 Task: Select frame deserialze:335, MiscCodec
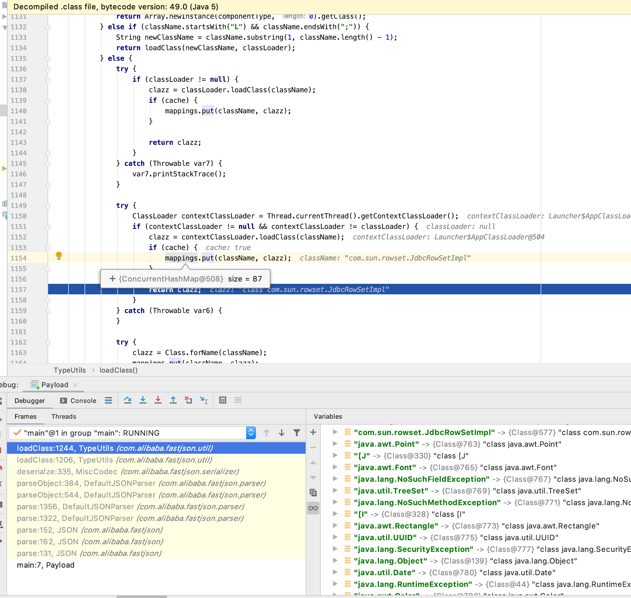pyautogui.click(x=156, y=472)
